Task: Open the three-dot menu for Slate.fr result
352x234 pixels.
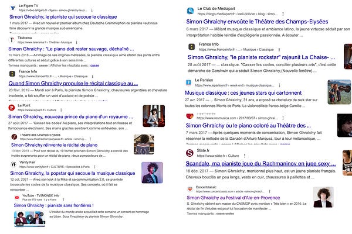Action: tap(245, 156)
